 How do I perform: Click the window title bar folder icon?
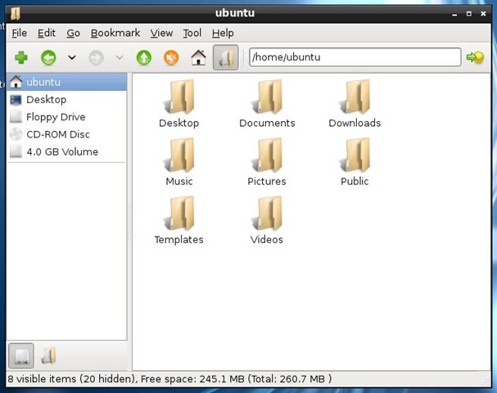click(x=15, y=13)
